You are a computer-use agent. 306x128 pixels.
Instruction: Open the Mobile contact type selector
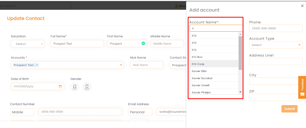(x=22, y=112)
